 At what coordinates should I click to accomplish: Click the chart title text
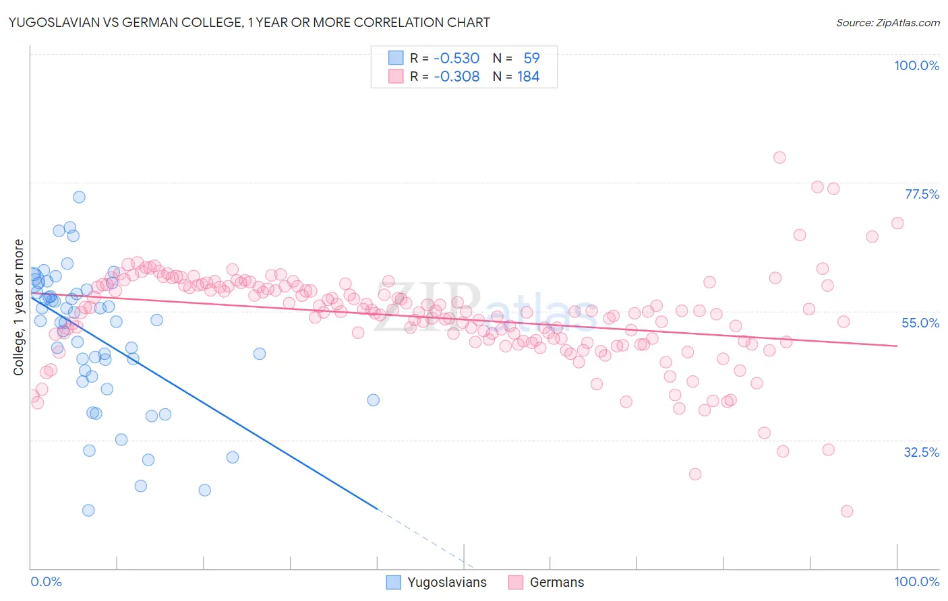tap(249, 22)
